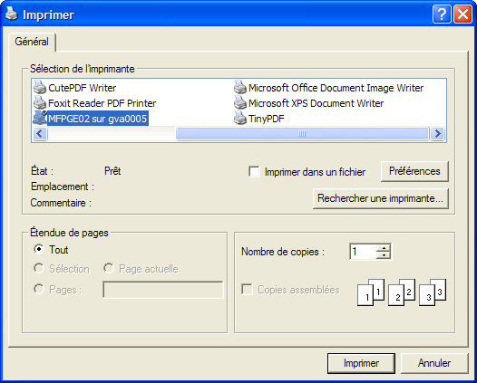Open the Général tab
The image size is (477, 383).
tap(32, 42)
